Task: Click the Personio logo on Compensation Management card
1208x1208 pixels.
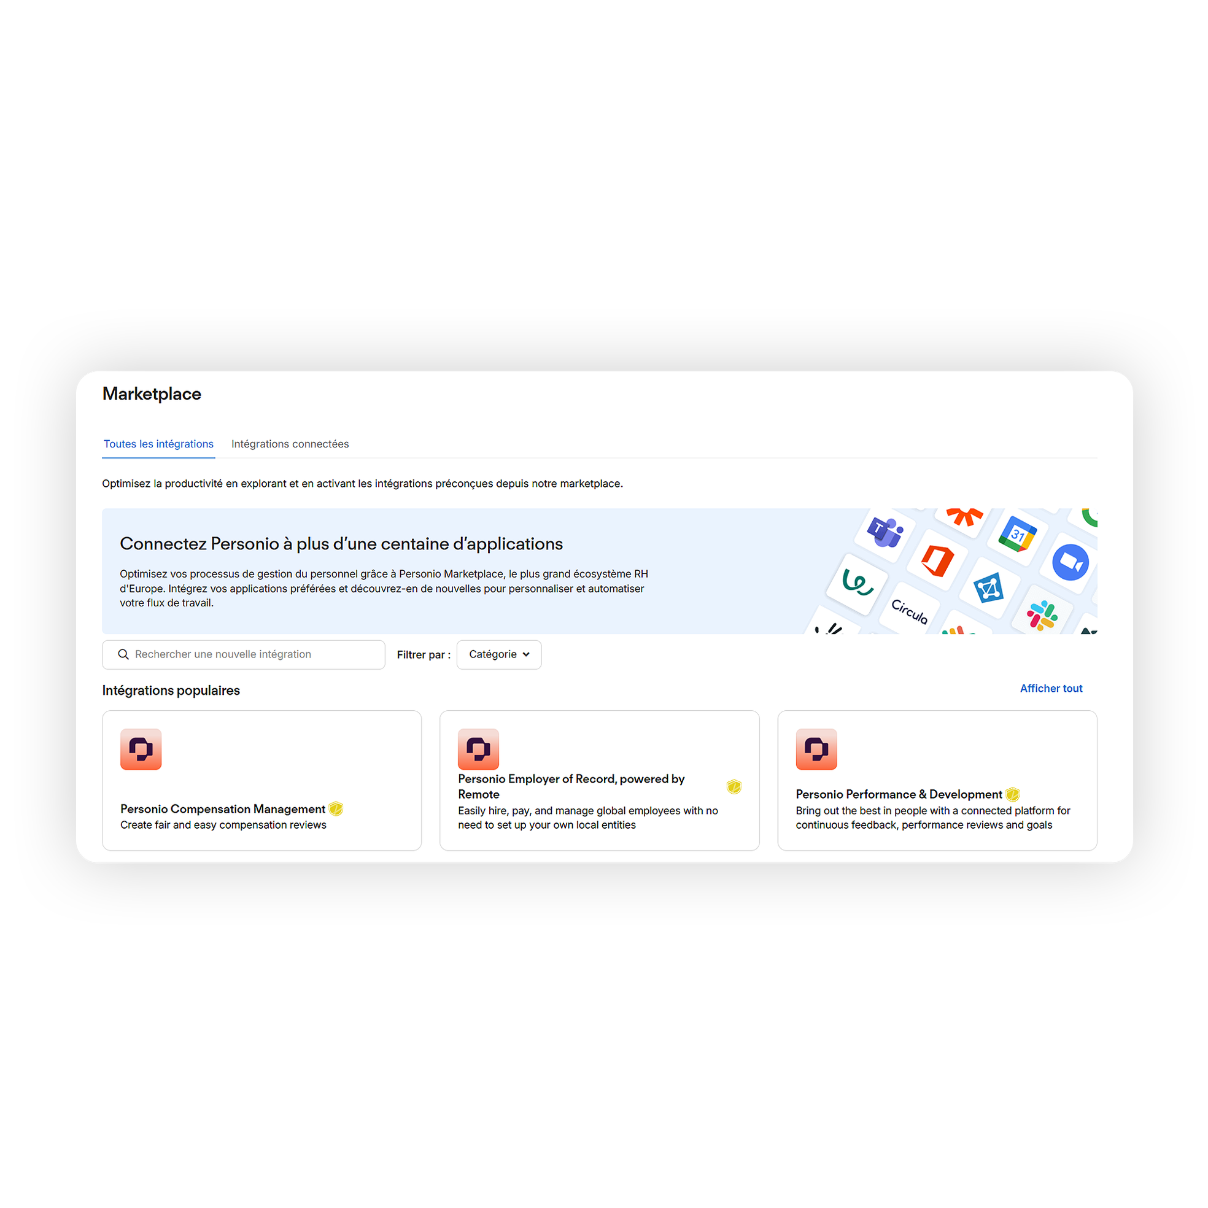Action: tap(141, 749)
